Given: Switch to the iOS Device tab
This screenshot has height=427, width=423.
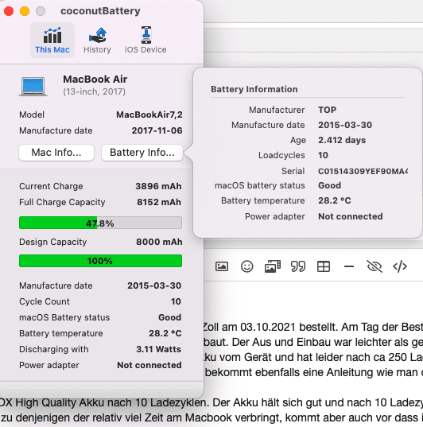Looking at the screenshot, I should click(x=146, y=41).
